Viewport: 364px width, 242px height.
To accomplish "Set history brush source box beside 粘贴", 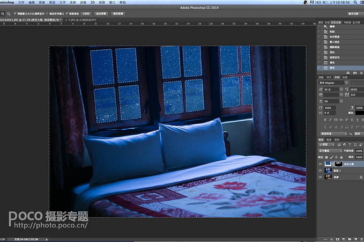I will (320, 32).
